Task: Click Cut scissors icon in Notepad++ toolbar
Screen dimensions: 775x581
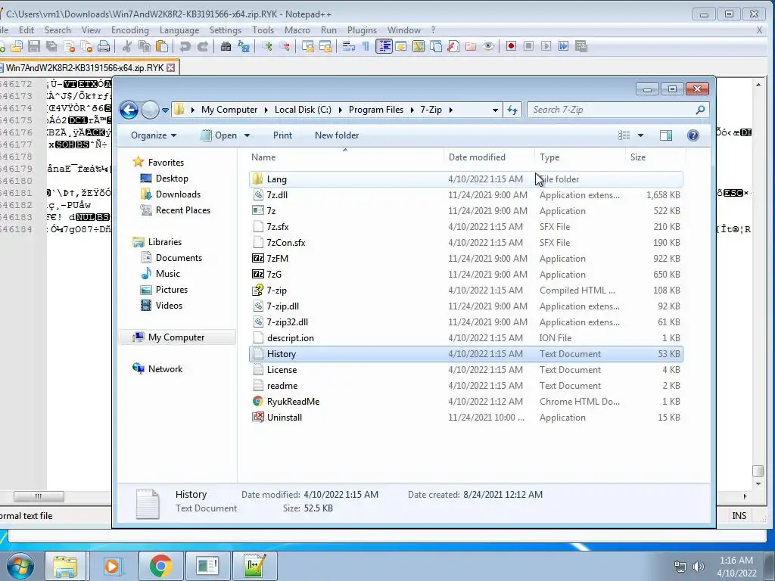Action: [x=127, y=46]
